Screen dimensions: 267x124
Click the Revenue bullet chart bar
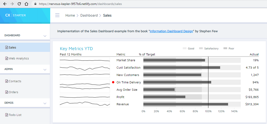(x=186, y=104)
